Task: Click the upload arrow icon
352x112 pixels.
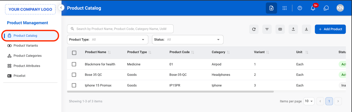Action: (x=293, y=29)
